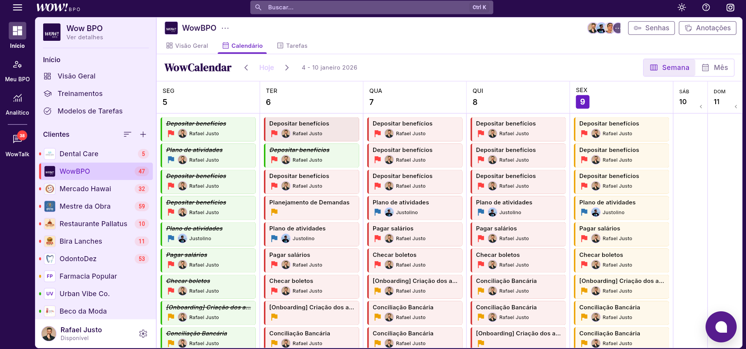Image resolution: width=746 pixels, height=349 pixels.
Task: Switch to the Visão Geral tab
Action: pyautogui.click(x=187, y=46)
